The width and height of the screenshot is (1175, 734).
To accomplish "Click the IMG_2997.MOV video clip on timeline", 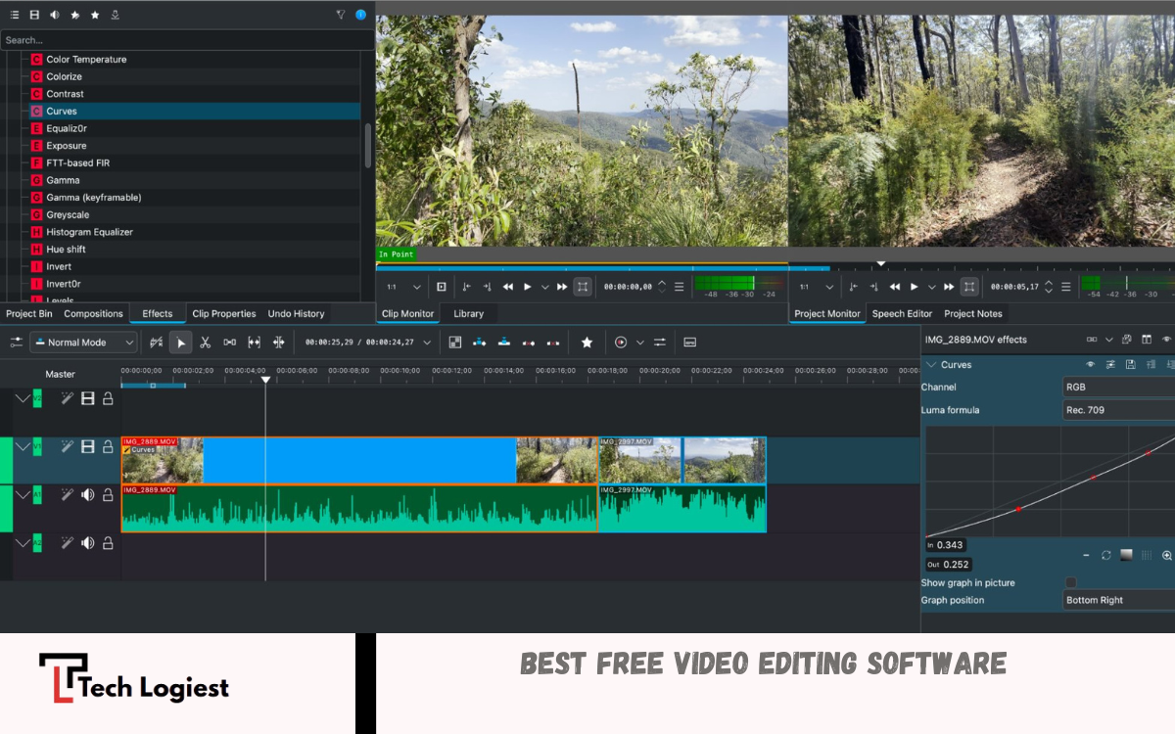I will [681, 461].
